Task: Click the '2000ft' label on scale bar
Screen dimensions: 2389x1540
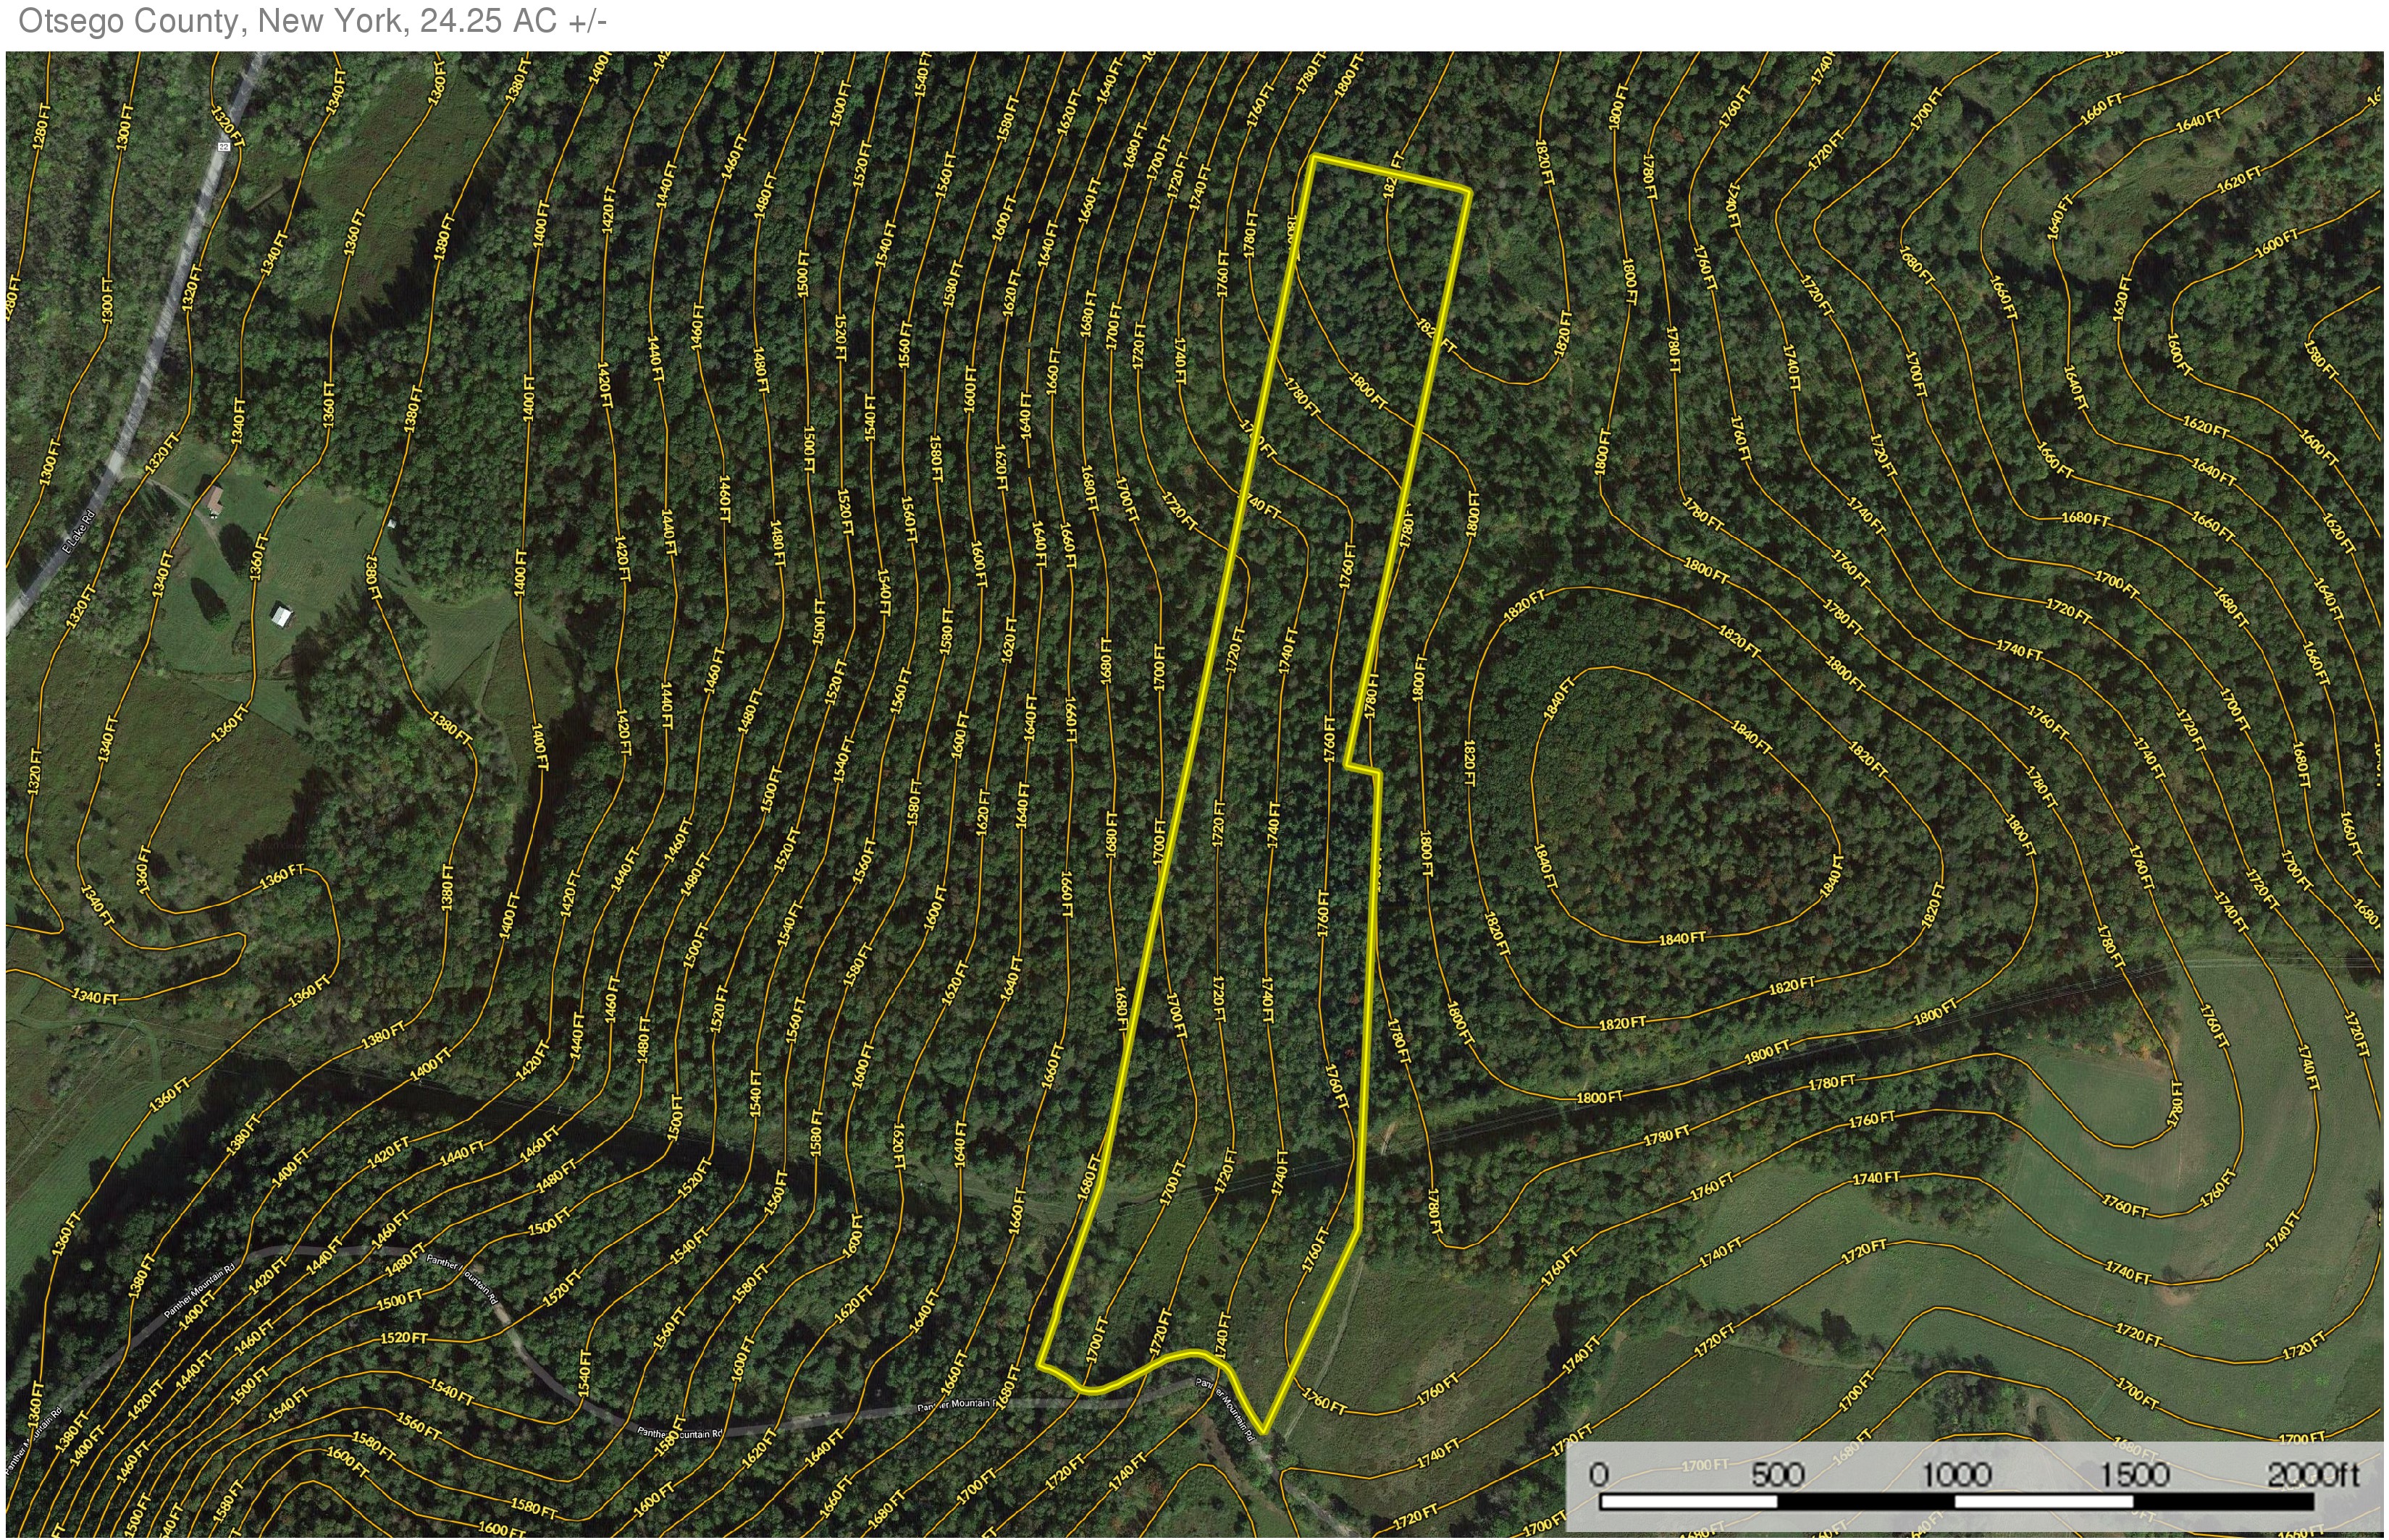Action: click(x=2313, y=1475)
